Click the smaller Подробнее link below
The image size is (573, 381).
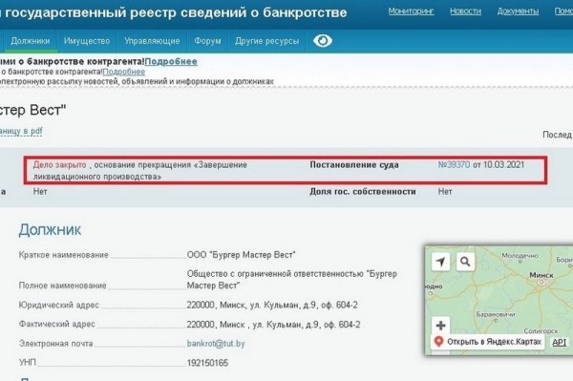pos(124,72)
